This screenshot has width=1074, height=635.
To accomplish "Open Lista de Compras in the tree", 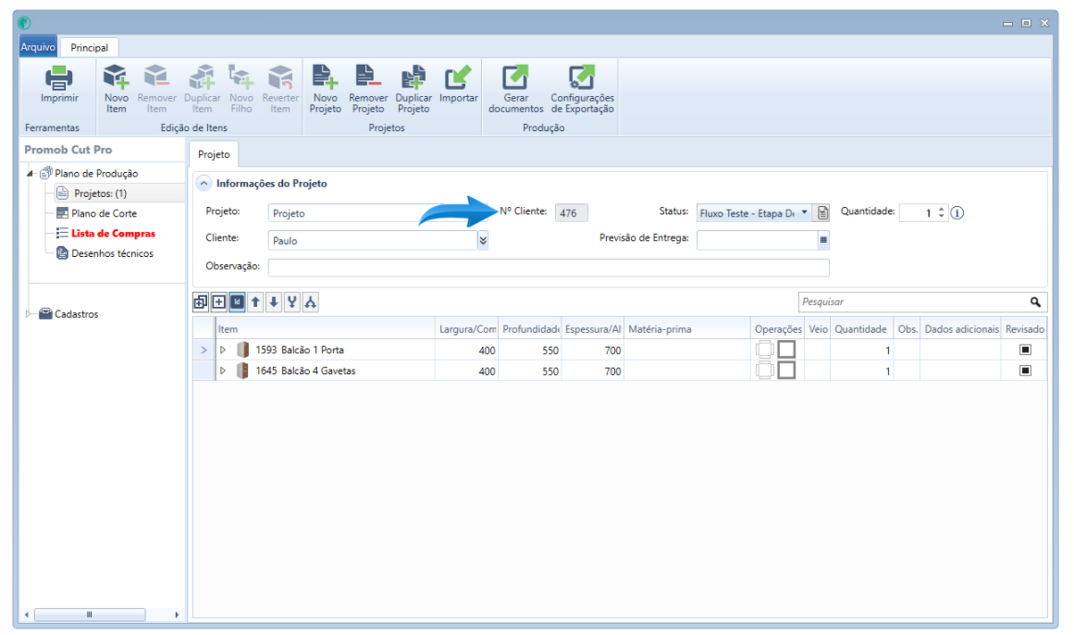I will pos(113,233).
